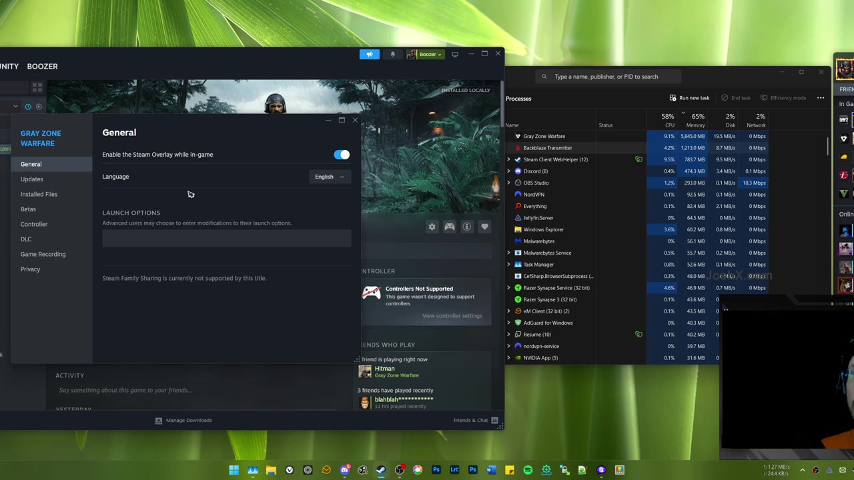Image resolution: width=854 pixels, height=480 pixels.
Task: Click the Steam taskbar icon
Action: (381, 470)
